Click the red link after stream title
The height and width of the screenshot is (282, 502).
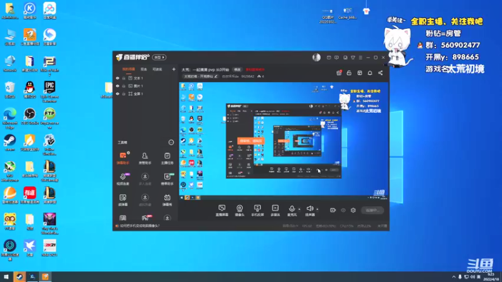click(x=255, y=70)
